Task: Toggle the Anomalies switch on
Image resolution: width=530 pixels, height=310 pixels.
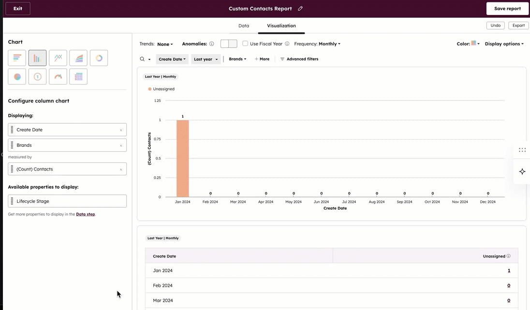Action: pos(228,43)
